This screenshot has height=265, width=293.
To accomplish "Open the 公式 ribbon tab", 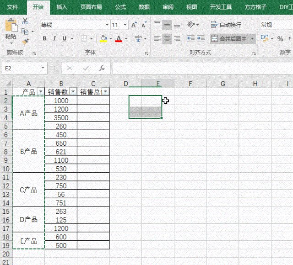I will [x=120, y=7].
